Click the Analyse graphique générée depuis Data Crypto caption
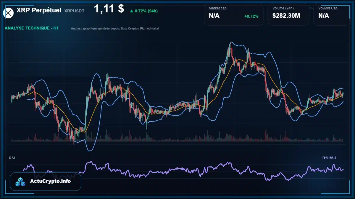 [x=115, y=29]
